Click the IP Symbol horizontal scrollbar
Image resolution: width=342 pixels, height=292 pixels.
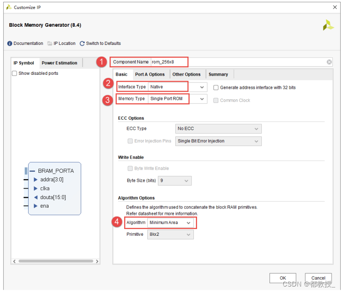(x=56, y=261)
